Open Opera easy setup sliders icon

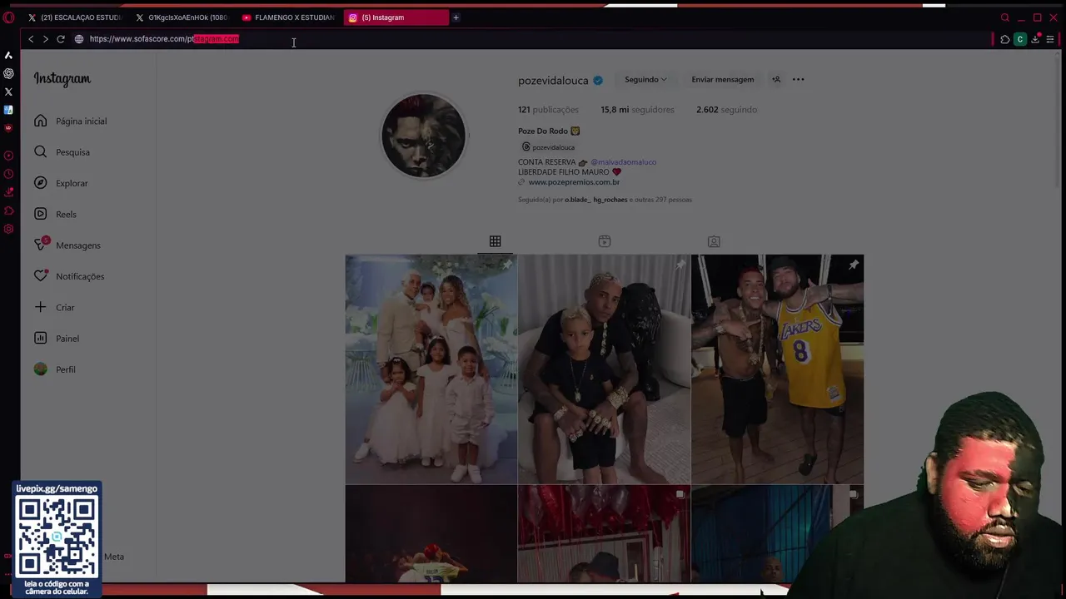[x=1050, y=39]
